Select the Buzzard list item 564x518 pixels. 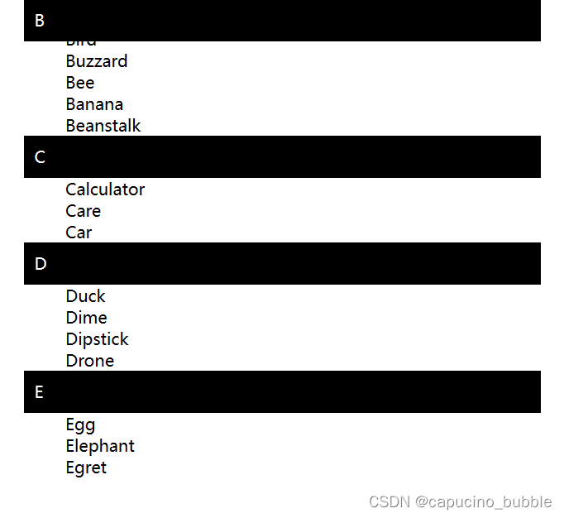pyautogui.click(x=97, y=61)
